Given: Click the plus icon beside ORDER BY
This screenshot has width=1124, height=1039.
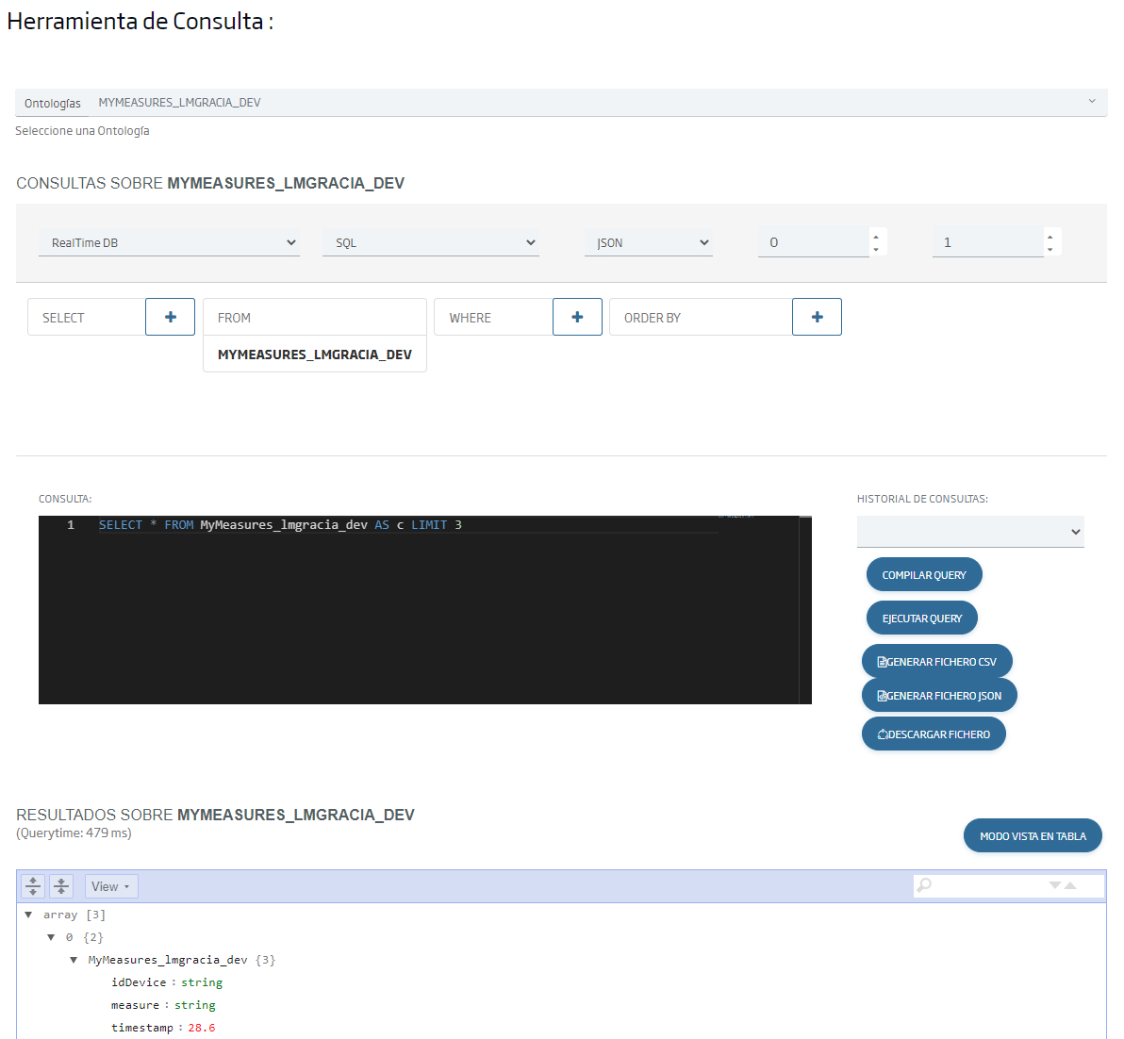Looking at the screenshot, I should [817, 317].
